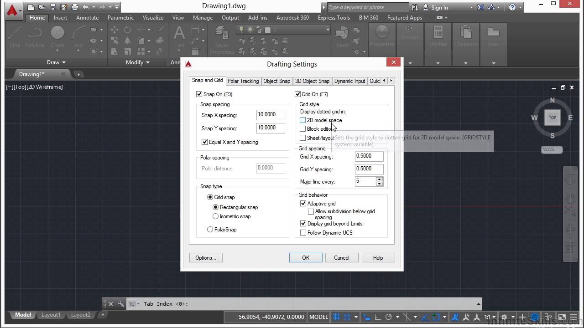Click the Open file folder icon
584x328 pixels.
click(x=42, y=7)
